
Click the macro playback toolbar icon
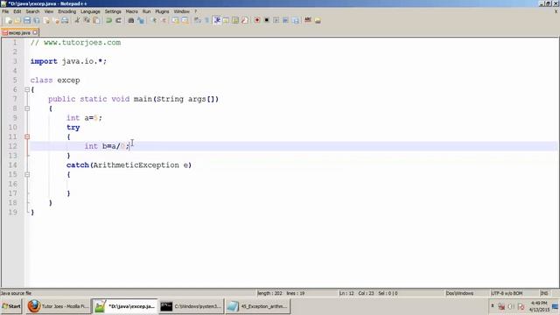click(276, 20)
